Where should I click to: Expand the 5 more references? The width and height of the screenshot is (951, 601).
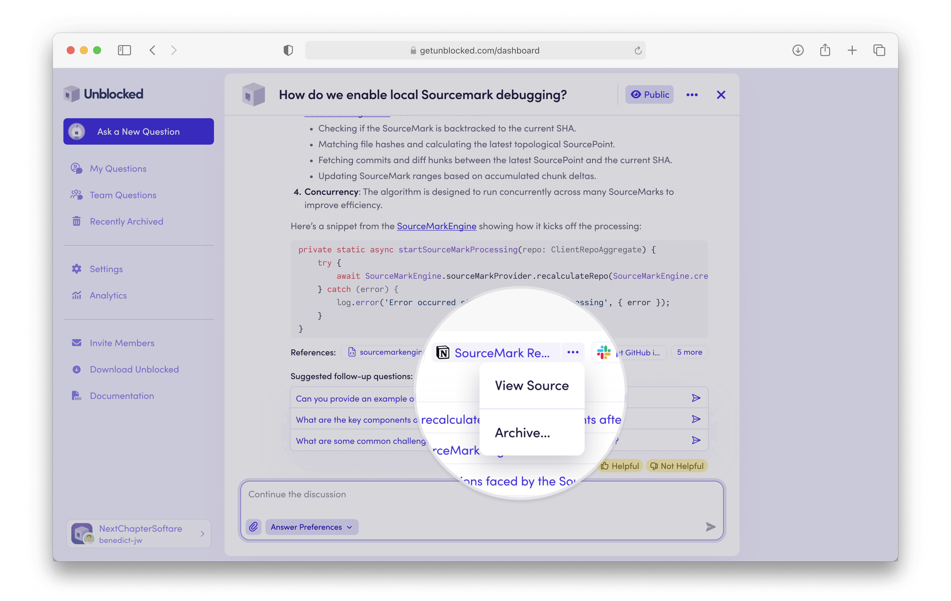[x=689, y=352]
